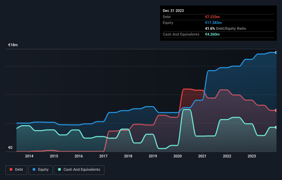The height and width of the screenshot is (180, 282).
Task: Click the 2019 x-axis label
Action: [x=153, y=156]
